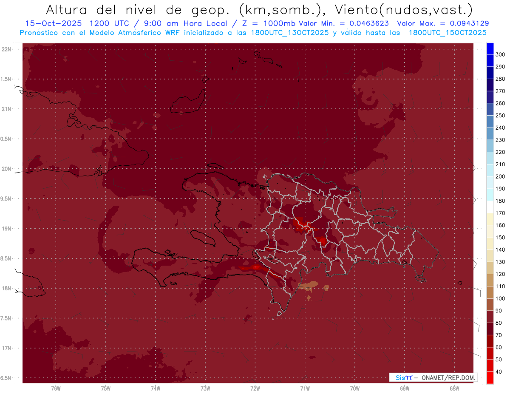Click the '210' colorbar label
510x394 pixels.
coord(500,164)
